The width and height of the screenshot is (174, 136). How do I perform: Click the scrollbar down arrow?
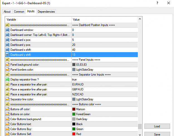tap(140, 135)
